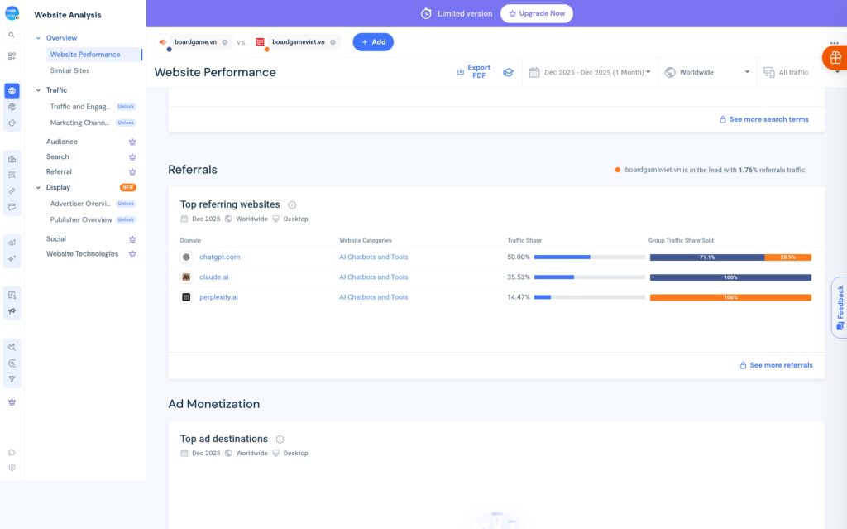
Task: Select the Website Analysis globe icon
Action: click(x=12, y=92)
